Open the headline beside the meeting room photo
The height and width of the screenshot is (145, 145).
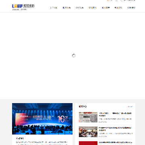115,129
